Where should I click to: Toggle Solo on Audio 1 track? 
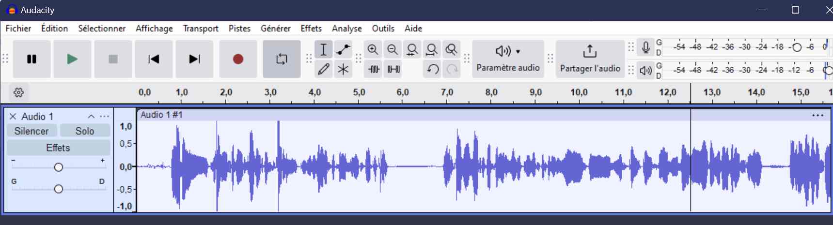85,131
